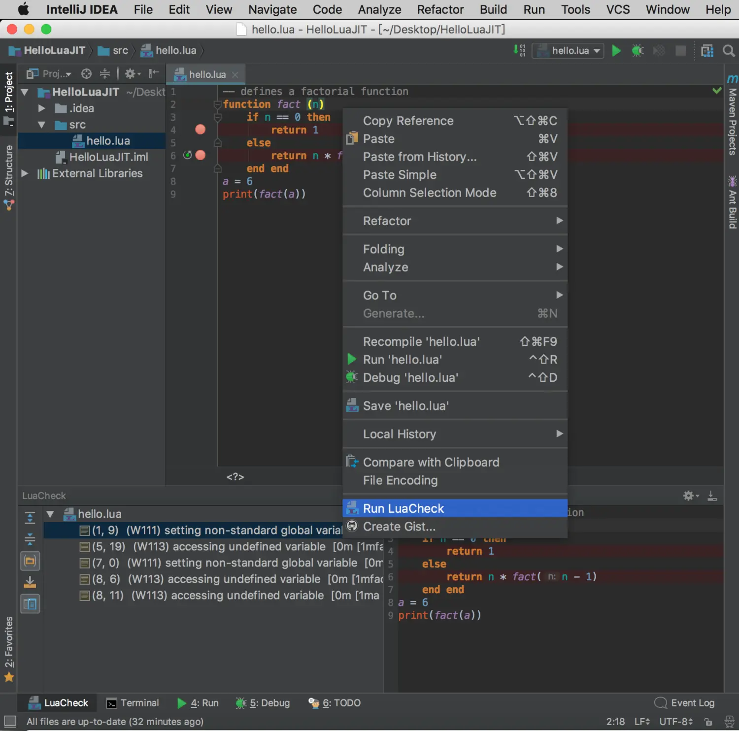
Task: Open UTF-8 encoding dropdown in status bar
Action: [x=676, y=722]
